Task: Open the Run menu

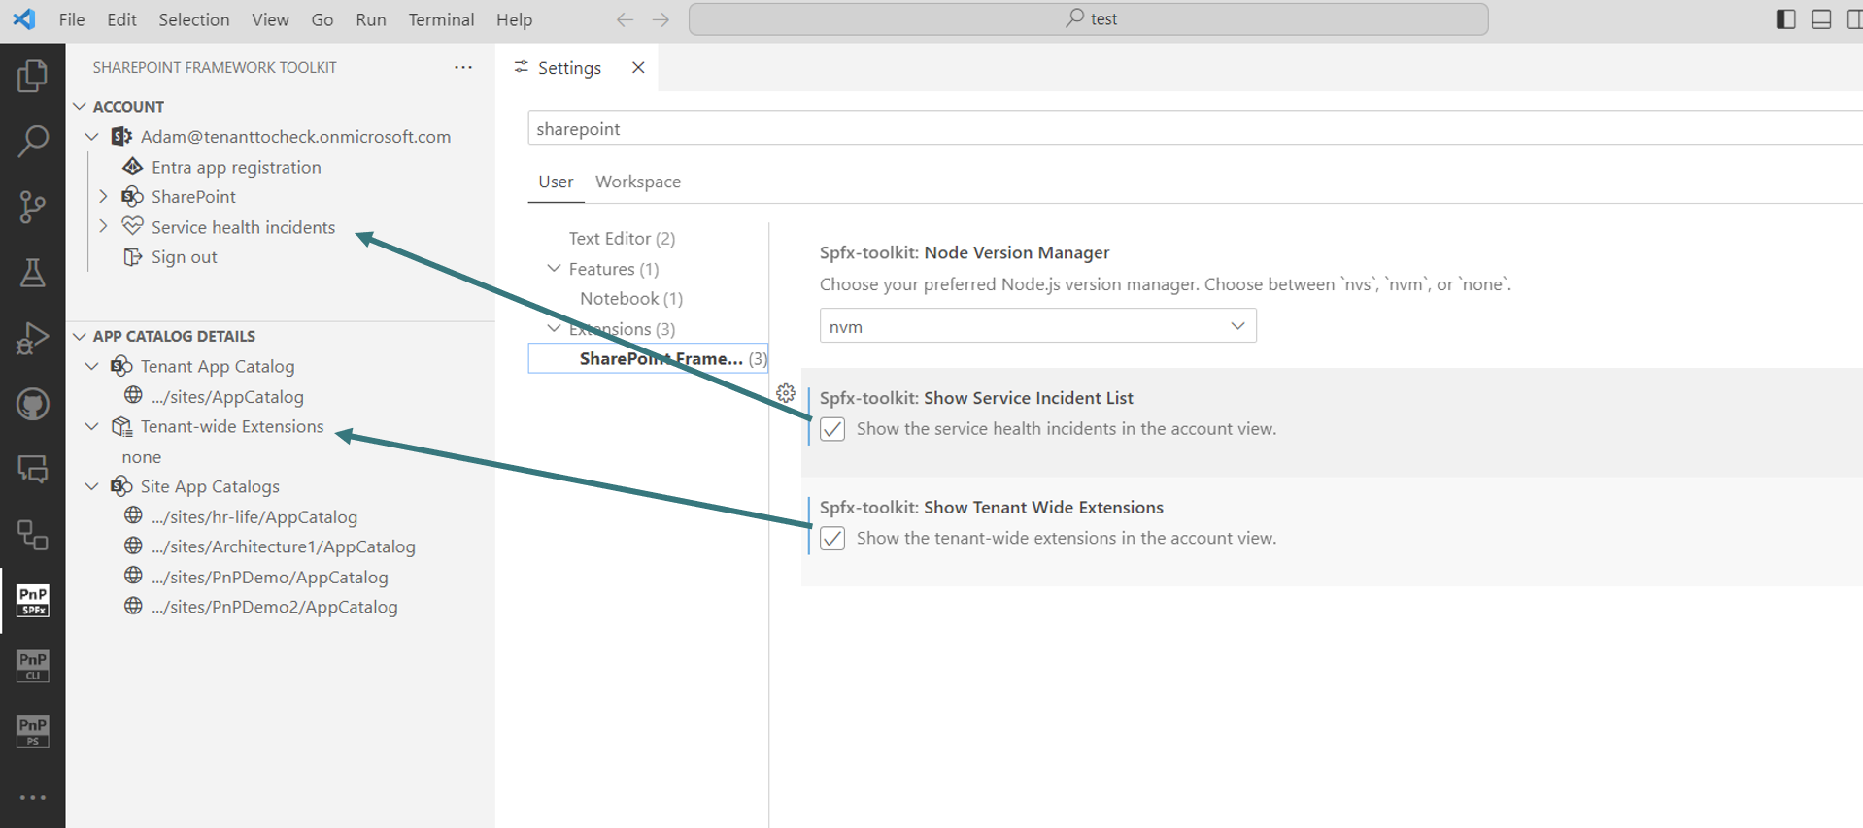Action: pos(371,19)
